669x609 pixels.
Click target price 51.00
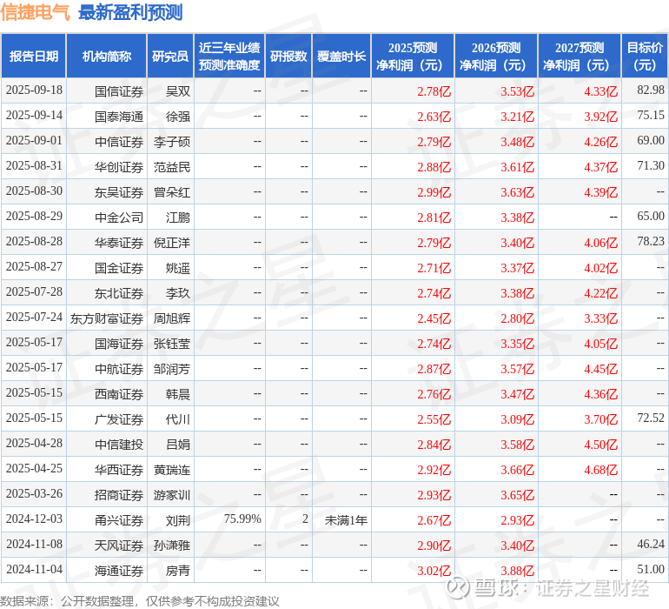click(651, 569)
